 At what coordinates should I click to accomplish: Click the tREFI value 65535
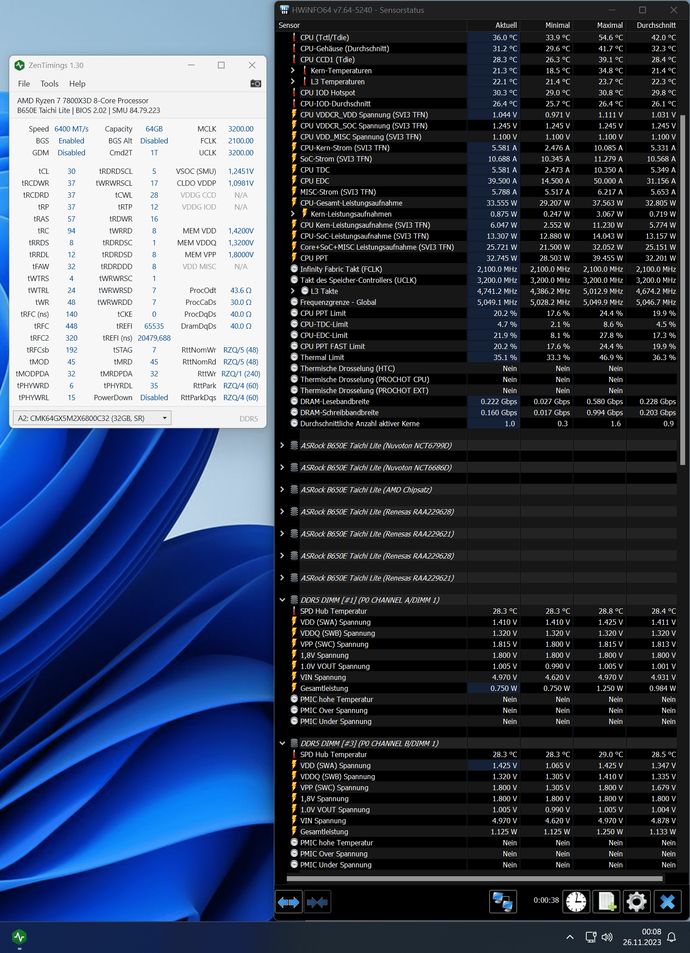(x=154, y=326)
